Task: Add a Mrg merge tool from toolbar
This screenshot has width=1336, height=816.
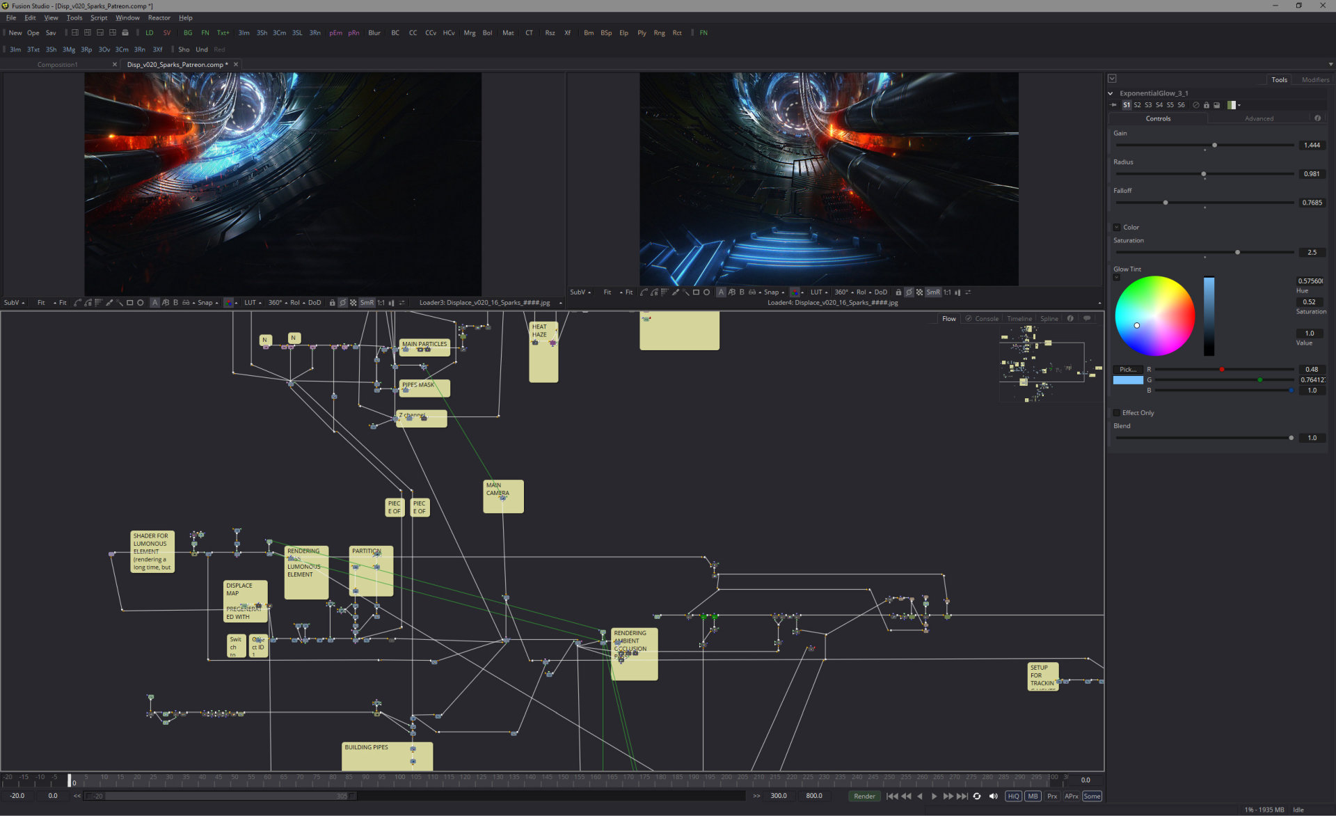Action: click(470, 33)
